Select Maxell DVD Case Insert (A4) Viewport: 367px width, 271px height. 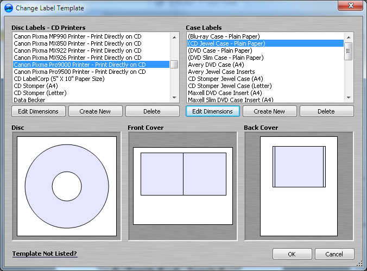tap(265, 93)
